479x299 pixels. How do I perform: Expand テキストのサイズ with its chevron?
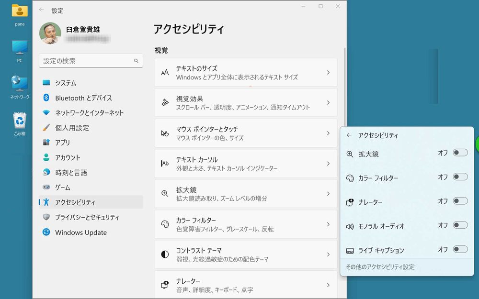click(328, 73)
